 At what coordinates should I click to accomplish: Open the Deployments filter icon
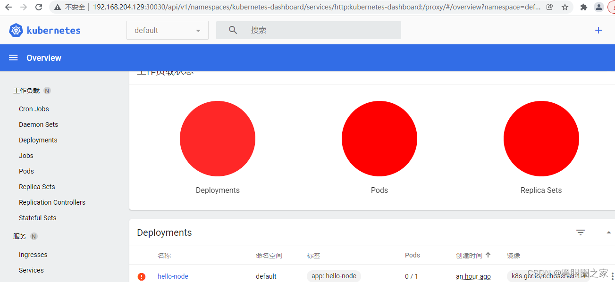coord(581,232)
